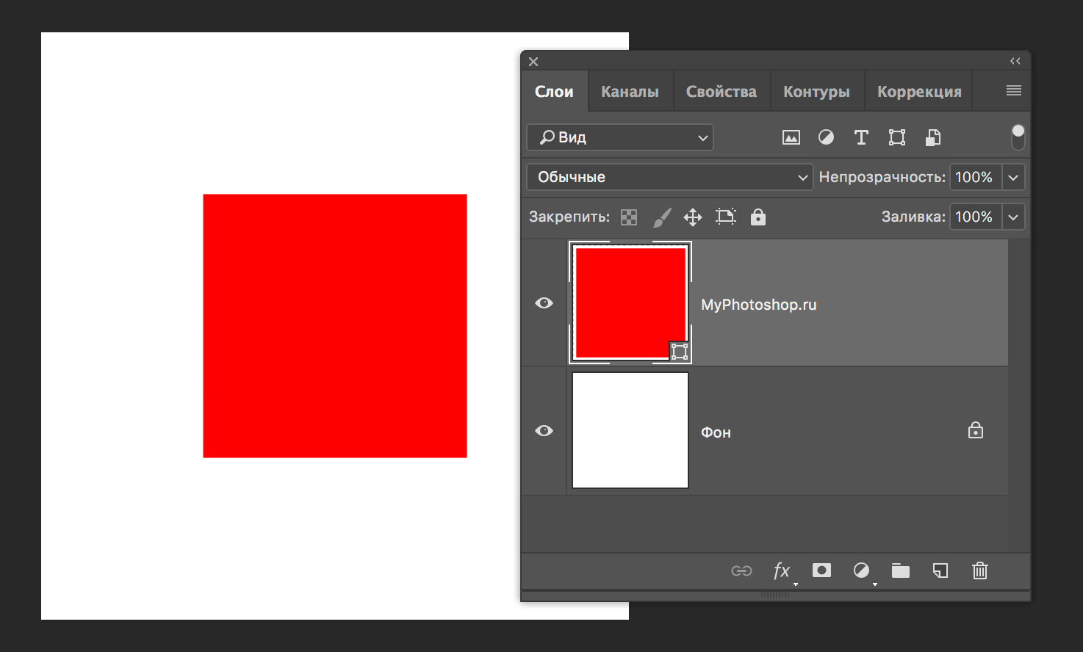Image resolution: width=1083 pixels, height=652 pixels.
Task: Select the white Фон layer thumbnail
Action: [x=630, y=430]
